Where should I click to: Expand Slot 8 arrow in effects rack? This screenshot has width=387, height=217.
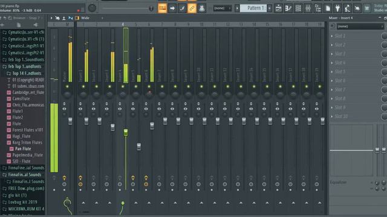[332, 98]
